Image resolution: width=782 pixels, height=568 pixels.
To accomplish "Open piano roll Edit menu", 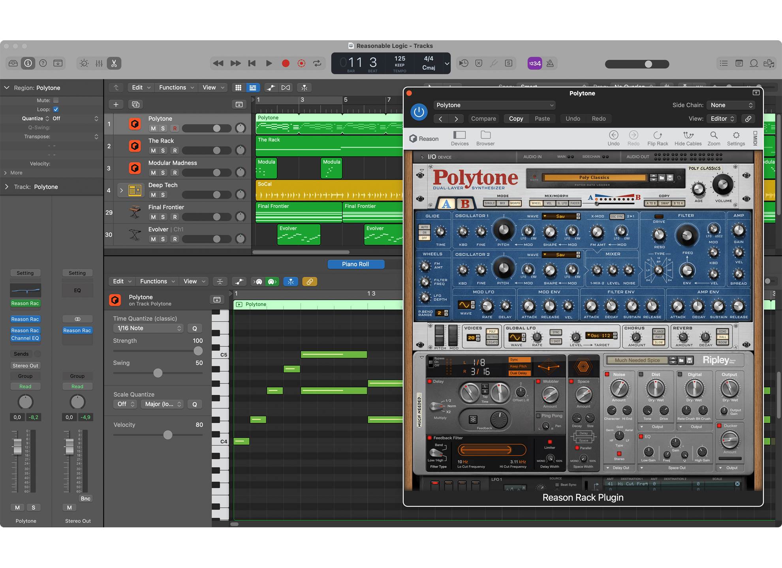I will click(122, 281).
